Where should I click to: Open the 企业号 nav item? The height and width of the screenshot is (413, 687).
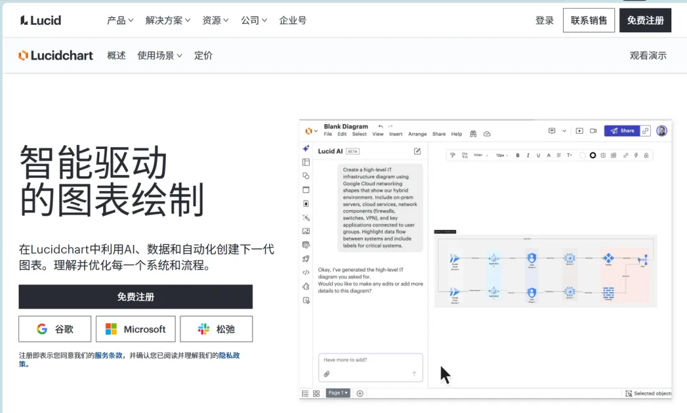(293, 20)
